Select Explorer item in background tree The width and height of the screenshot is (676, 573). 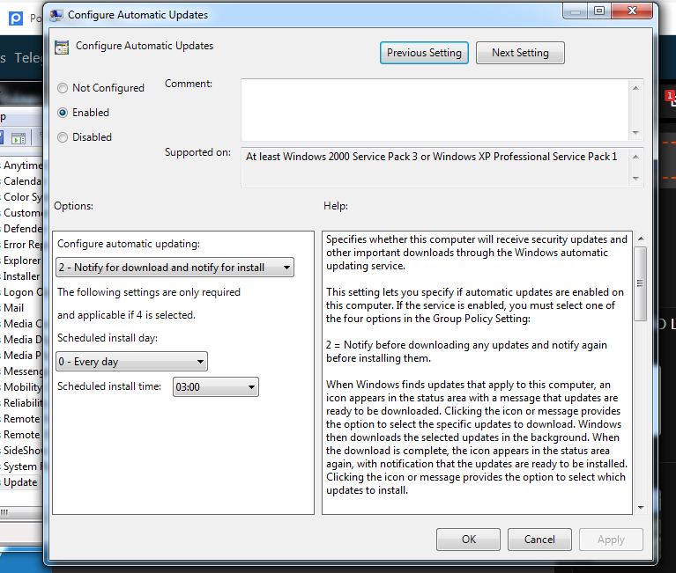[22, 261]
